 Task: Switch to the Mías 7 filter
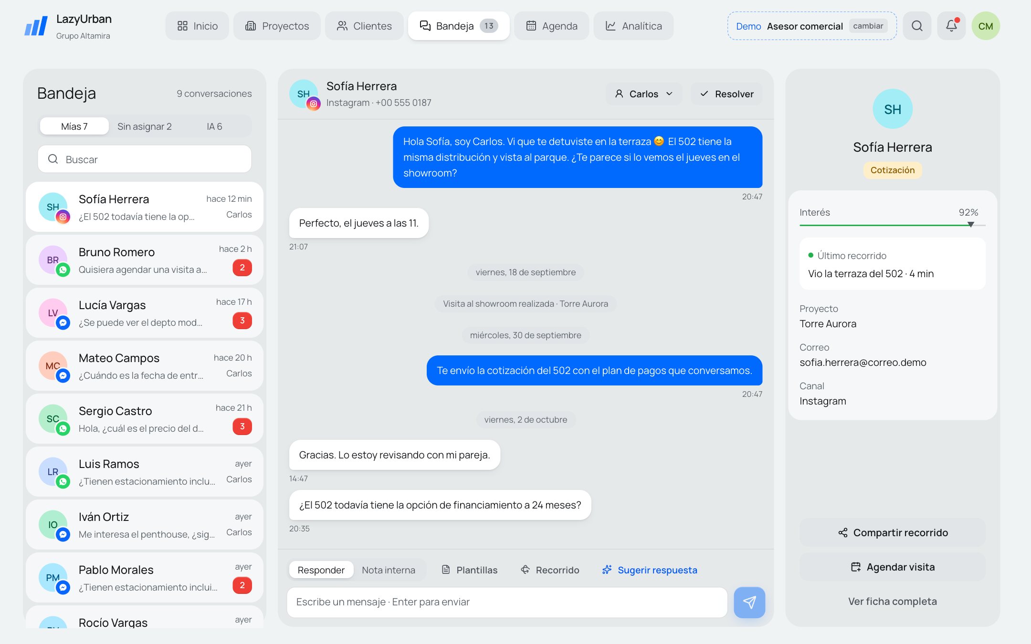(x=74, y=126)
